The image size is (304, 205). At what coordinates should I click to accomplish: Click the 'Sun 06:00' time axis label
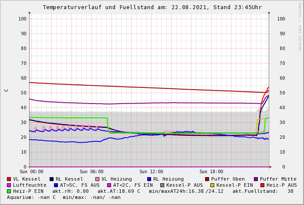pos(91,172)
